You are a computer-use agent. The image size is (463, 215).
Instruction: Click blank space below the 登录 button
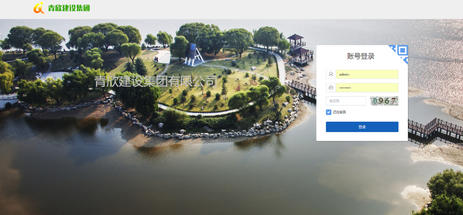(x=362, y=136)
